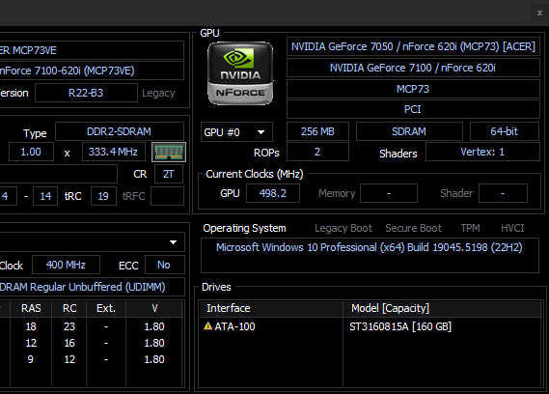This screenshot has width=549, height=394.
Task: Click the 2T command rate field
Action: [169, 174]
